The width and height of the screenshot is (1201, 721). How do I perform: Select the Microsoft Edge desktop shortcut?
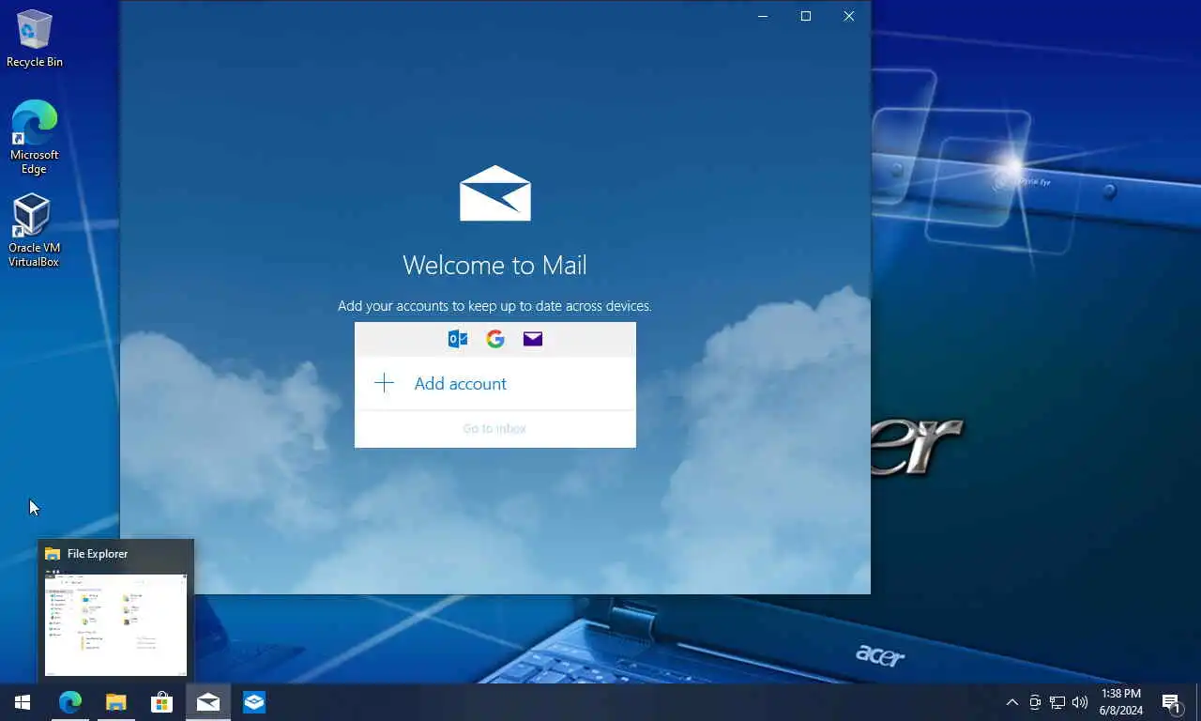click(35, 138)
